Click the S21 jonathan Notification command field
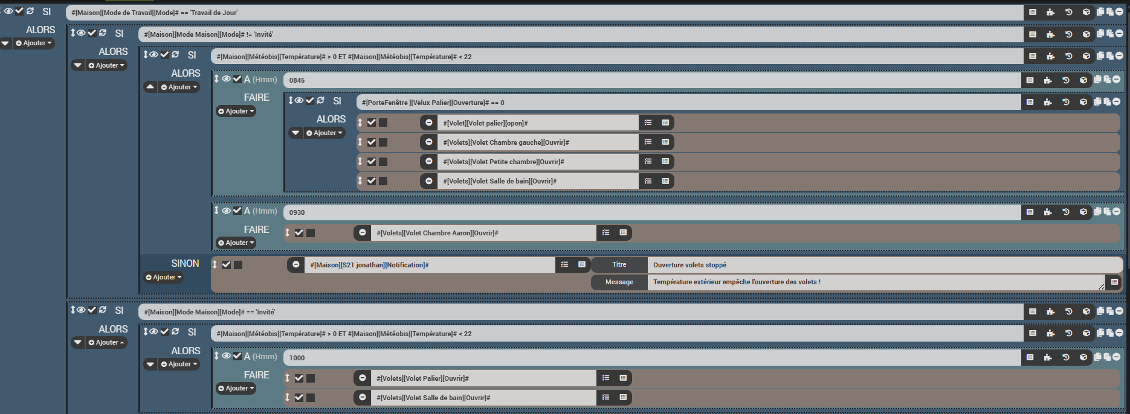 click(430, 264)
